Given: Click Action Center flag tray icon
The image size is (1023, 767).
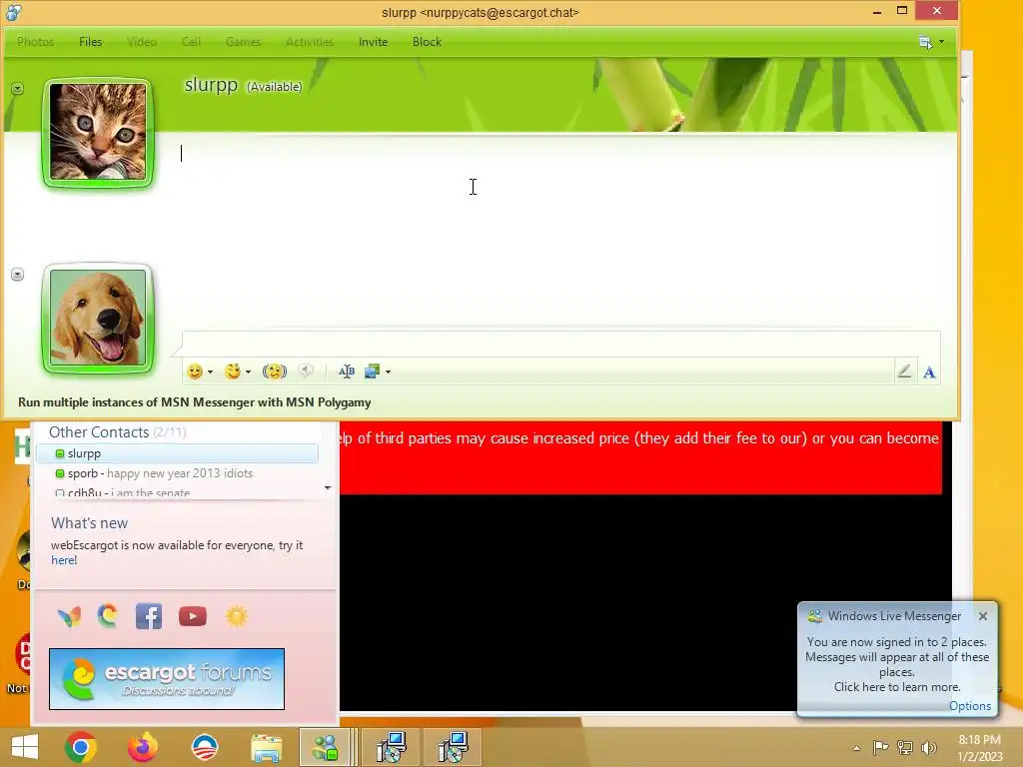Looking at the screenshot, I should (x=880, y=747).
